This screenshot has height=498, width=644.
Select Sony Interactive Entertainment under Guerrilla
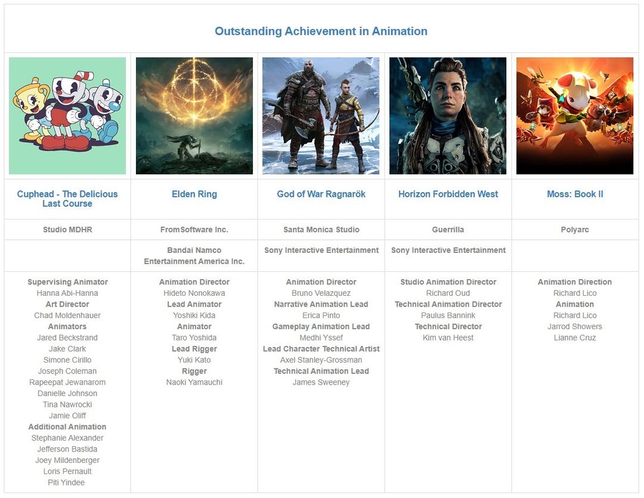pyautogui.click(x=448, y=250)
